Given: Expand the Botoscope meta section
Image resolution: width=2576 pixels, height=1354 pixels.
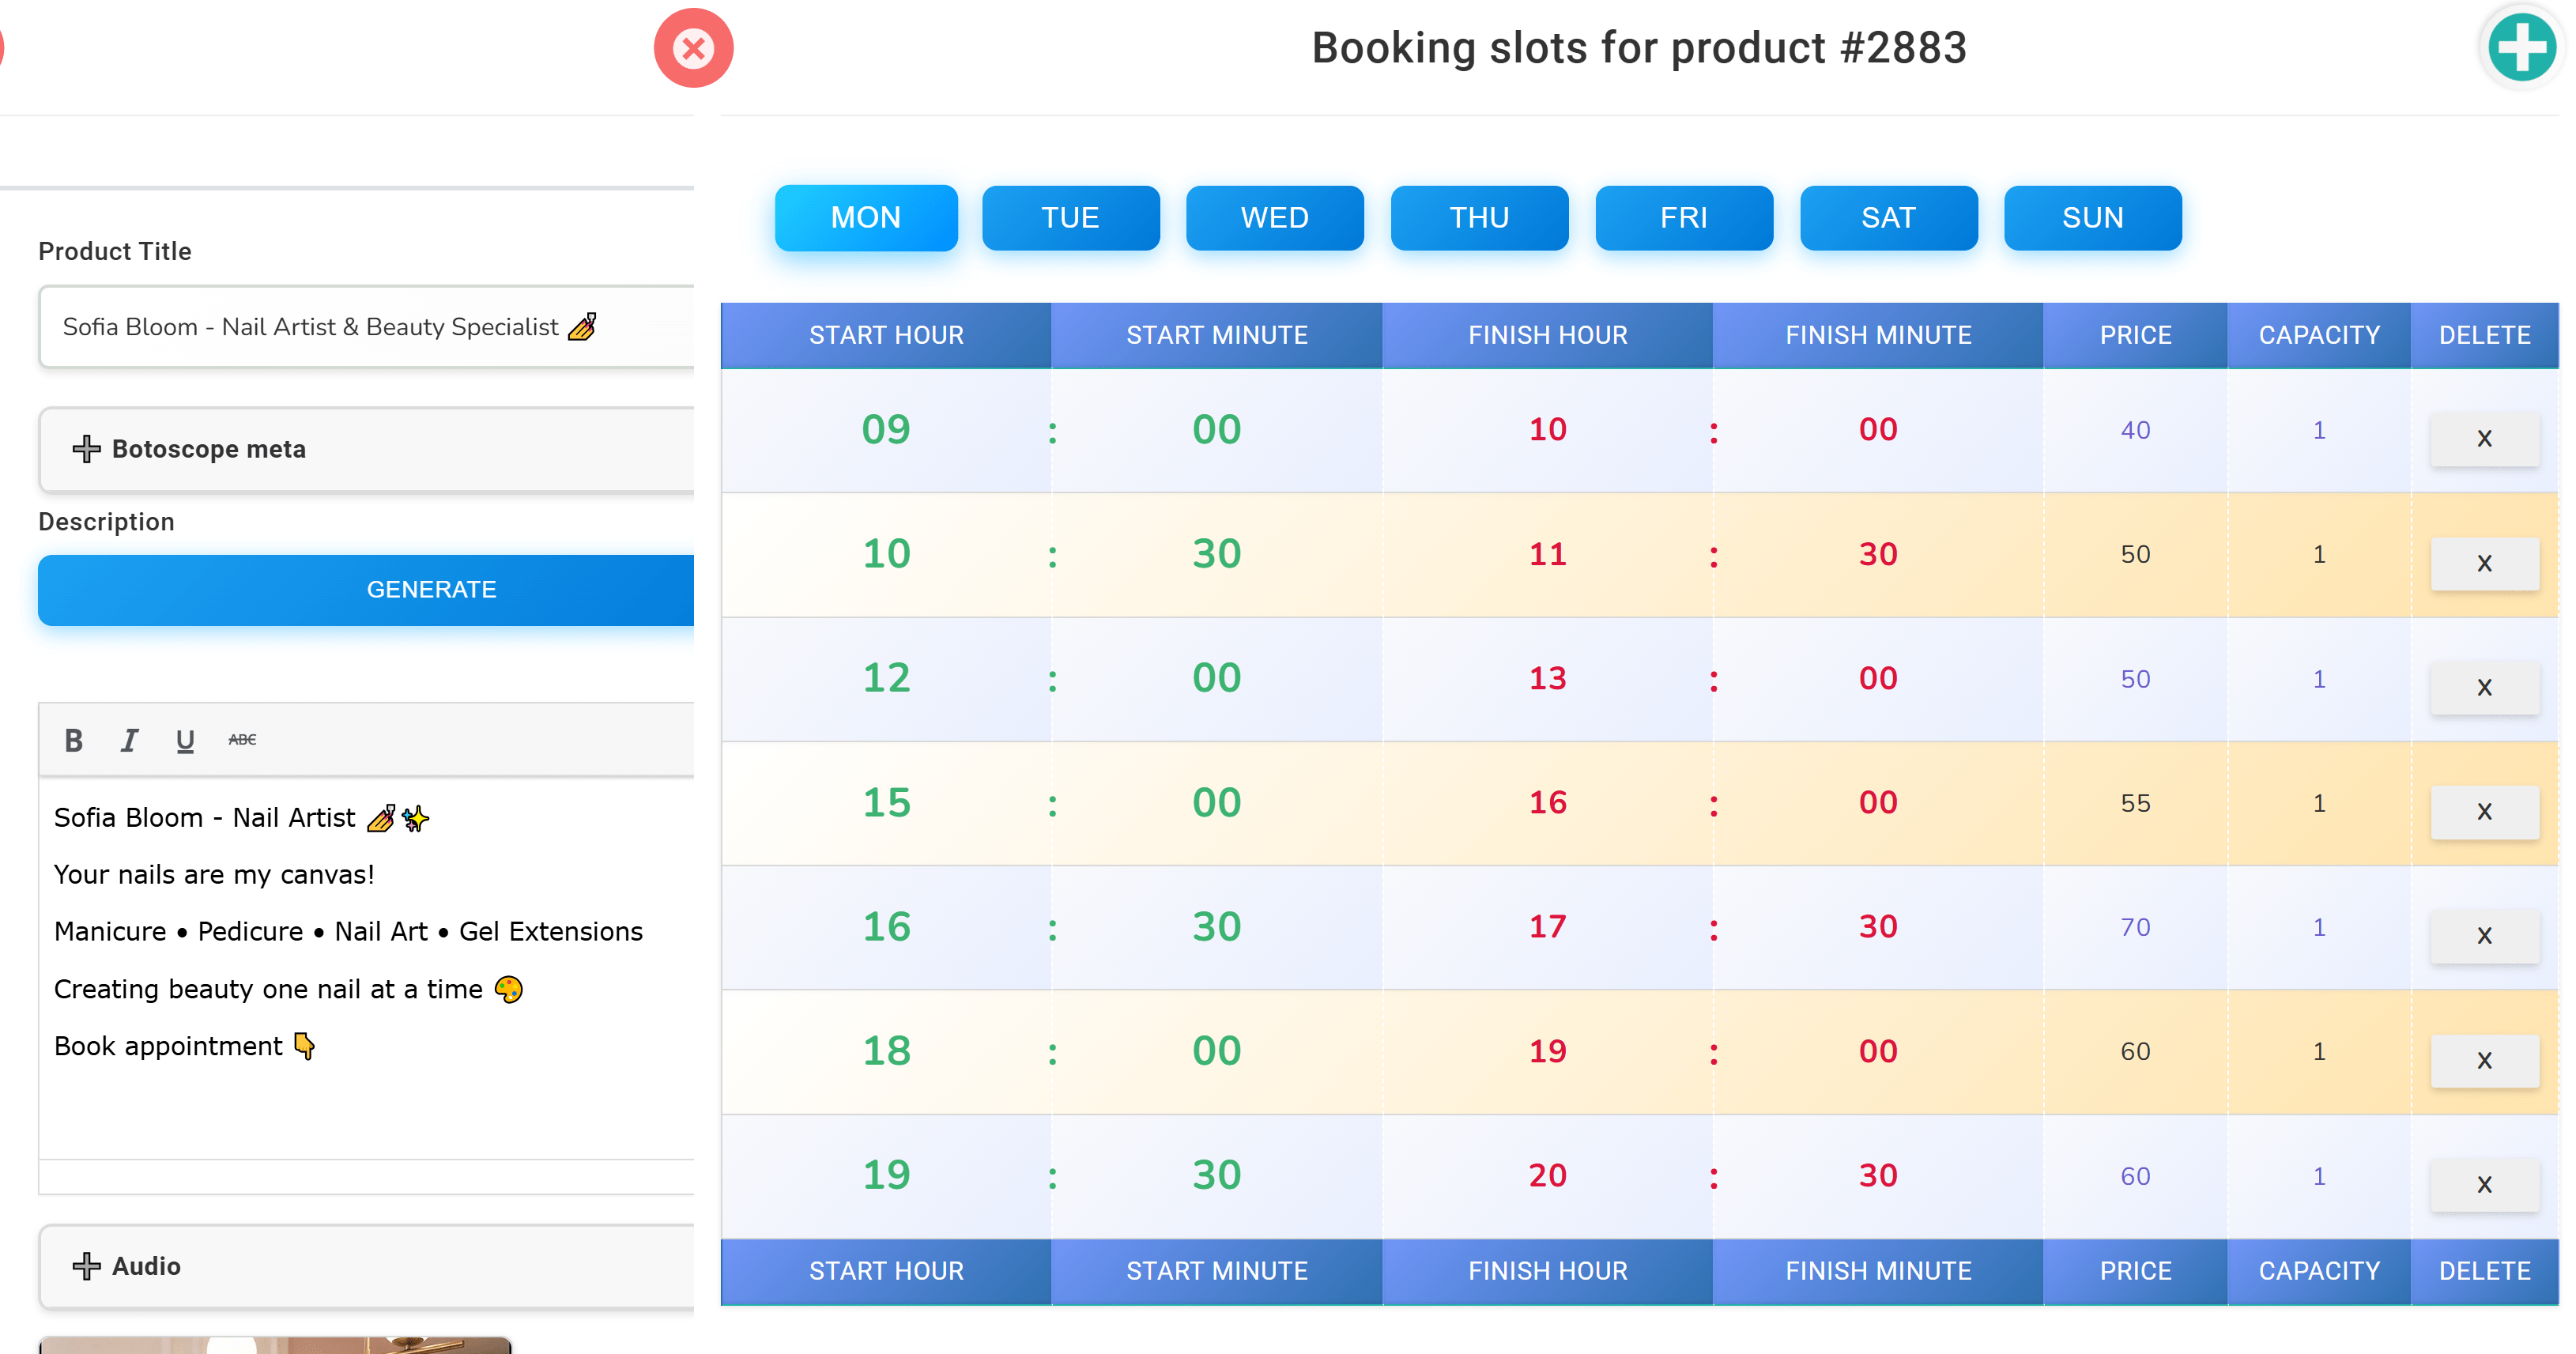Looking at the screenshot, I should click(209, 449).
